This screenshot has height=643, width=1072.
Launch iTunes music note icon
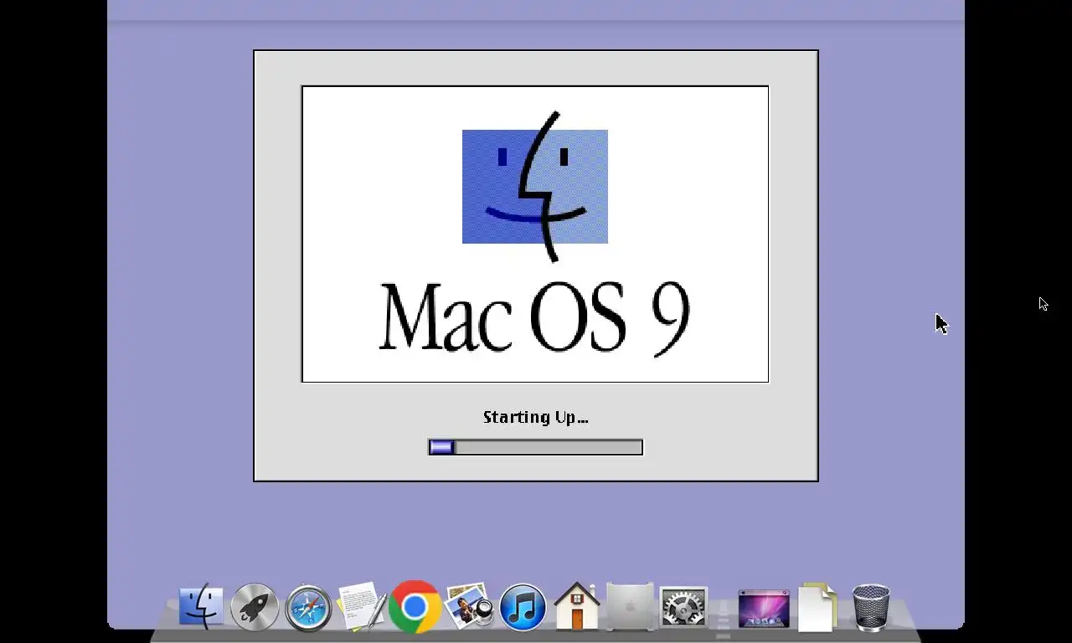pos(523,606)
